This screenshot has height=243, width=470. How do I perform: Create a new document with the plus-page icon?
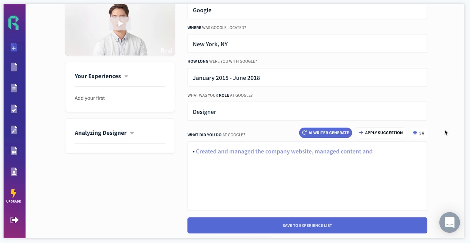coord(14,47)
